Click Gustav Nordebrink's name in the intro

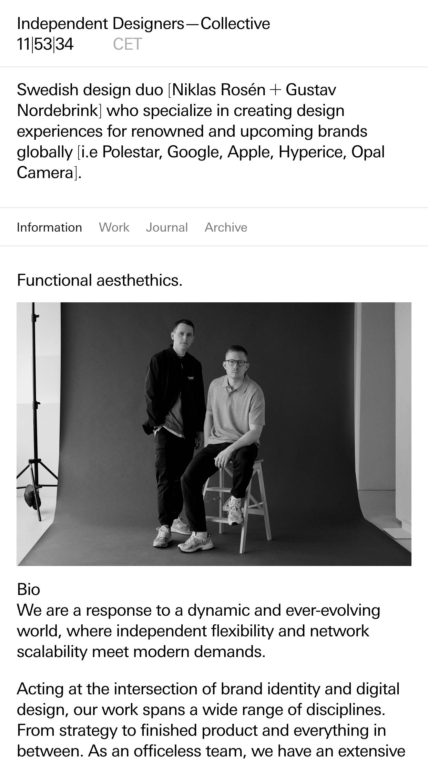(176, 100)
